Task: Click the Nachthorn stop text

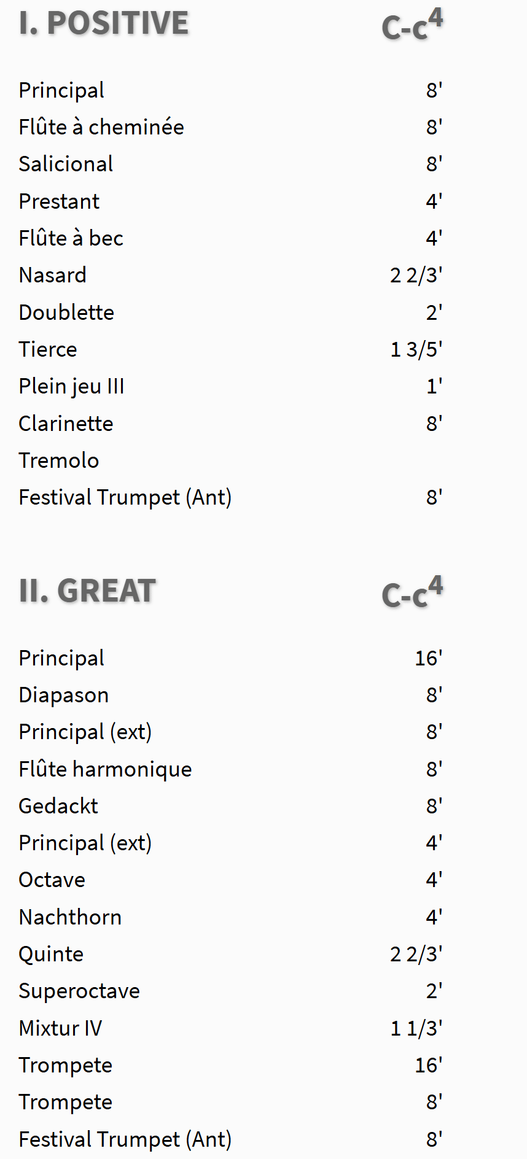Action: coord(70,917)
